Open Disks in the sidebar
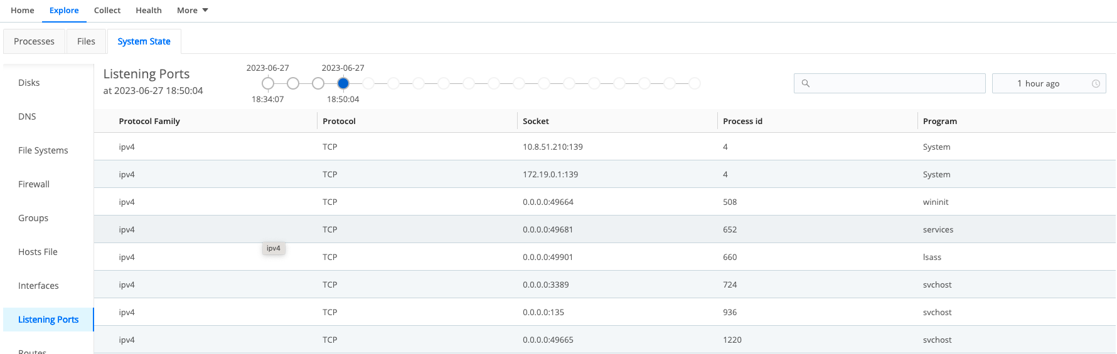 [x=29, y=83]
